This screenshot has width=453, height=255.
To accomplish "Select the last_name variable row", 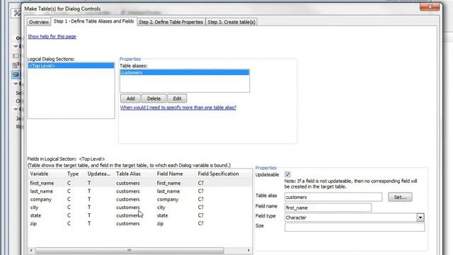I will coord(140,191).
